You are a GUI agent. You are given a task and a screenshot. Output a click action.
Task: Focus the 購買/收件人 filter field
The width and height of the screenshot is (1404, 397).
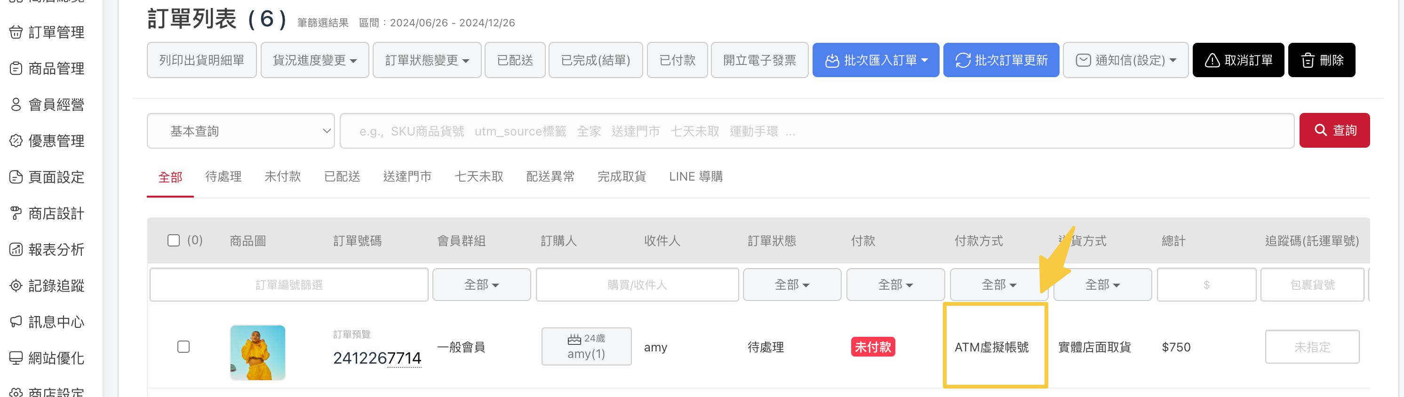637,284
